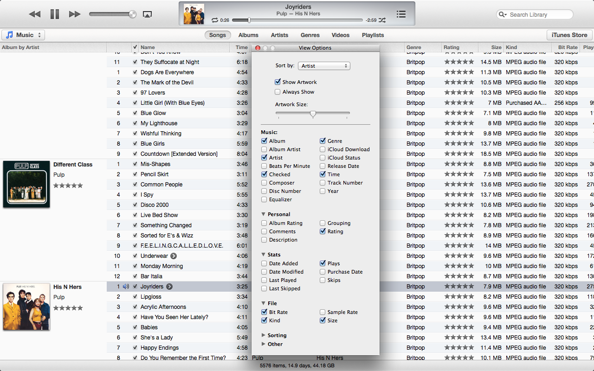Viewport: 594px width, 371px height.
Task: Rate Different Class album with stars
Action: point(68,185)
